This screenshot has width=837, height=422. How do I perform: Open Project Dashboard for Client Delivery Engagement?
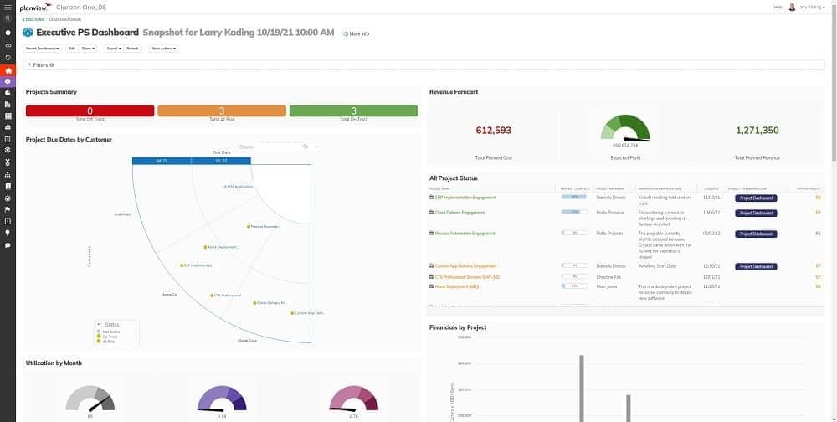coord(756,213)
